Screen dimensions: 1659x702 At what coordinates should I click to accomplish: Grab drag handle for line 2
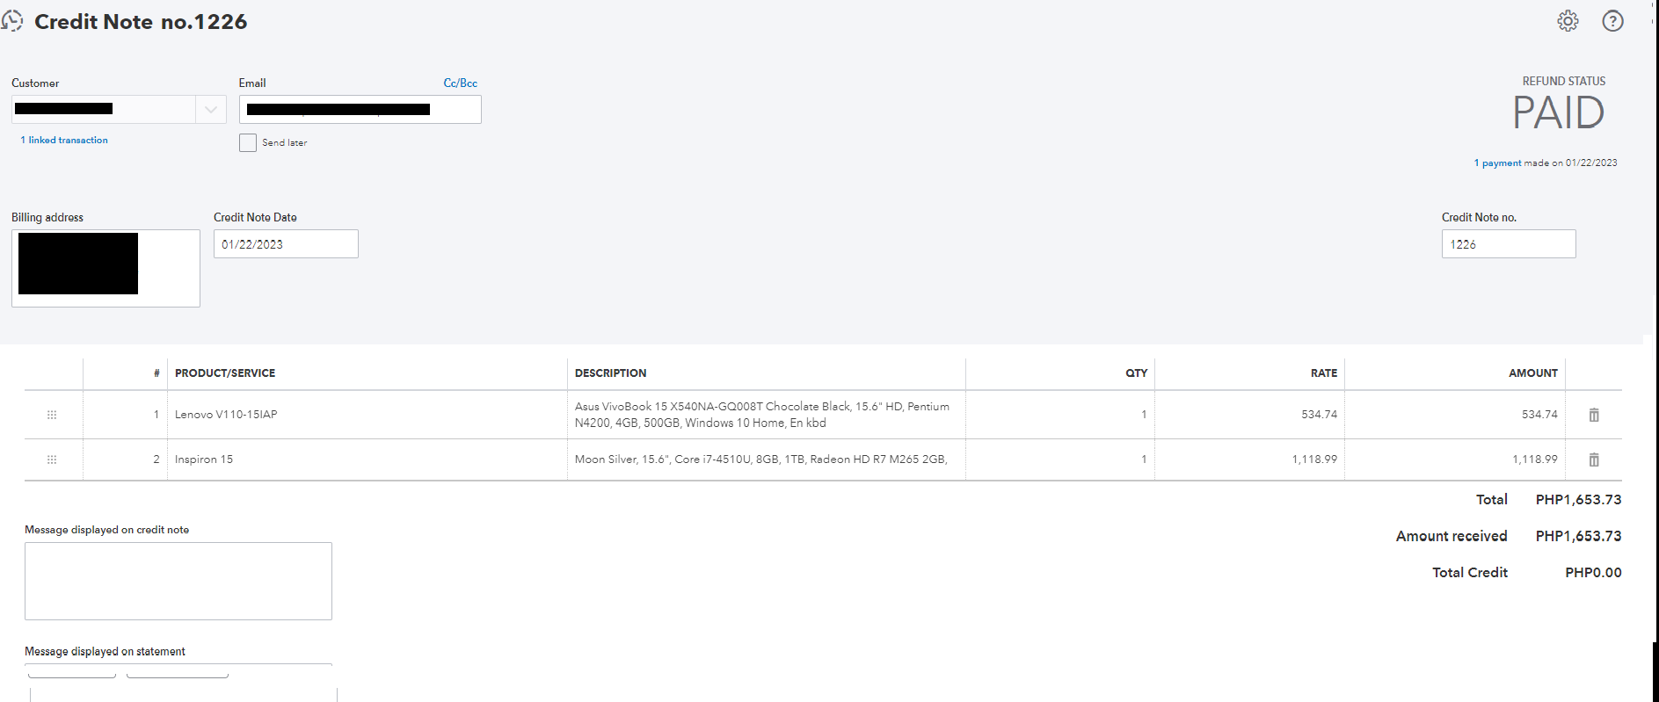pyautogui.click(x=52, y=460)
